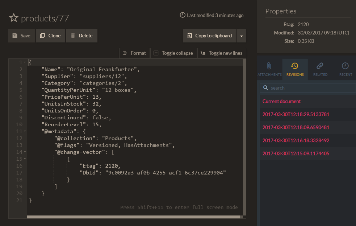Open revision 2017-03-30T12:18:29.5133781

click(x=308, y=114)
